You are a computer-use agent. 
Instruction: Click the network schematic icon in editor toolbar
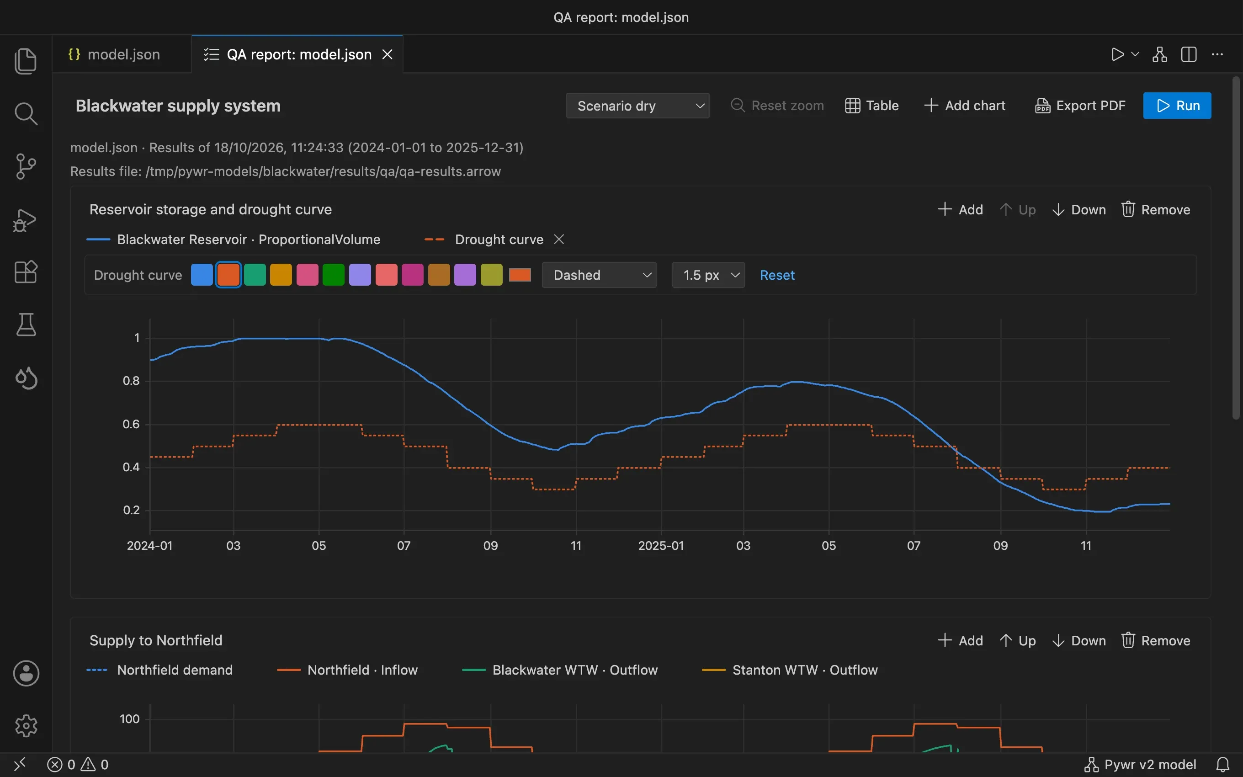tap(1160, 54)
